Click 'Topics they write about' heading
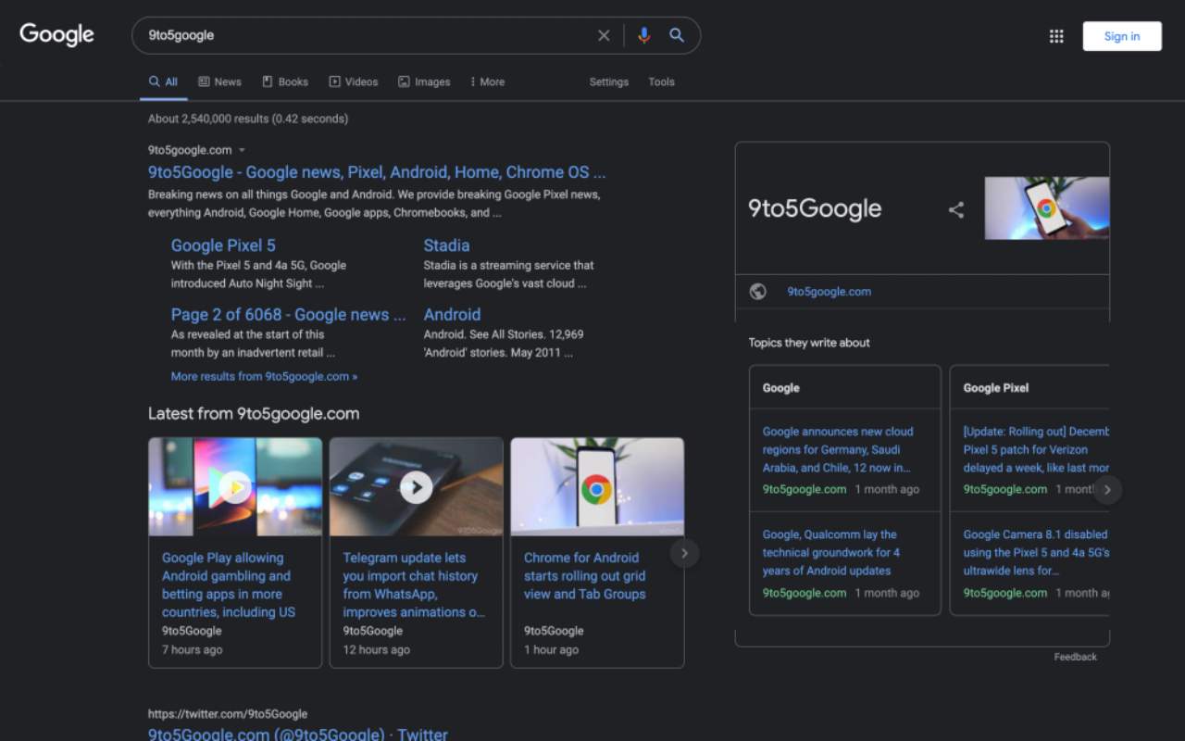Screen dimensions: 1185x741 (809, 343)
